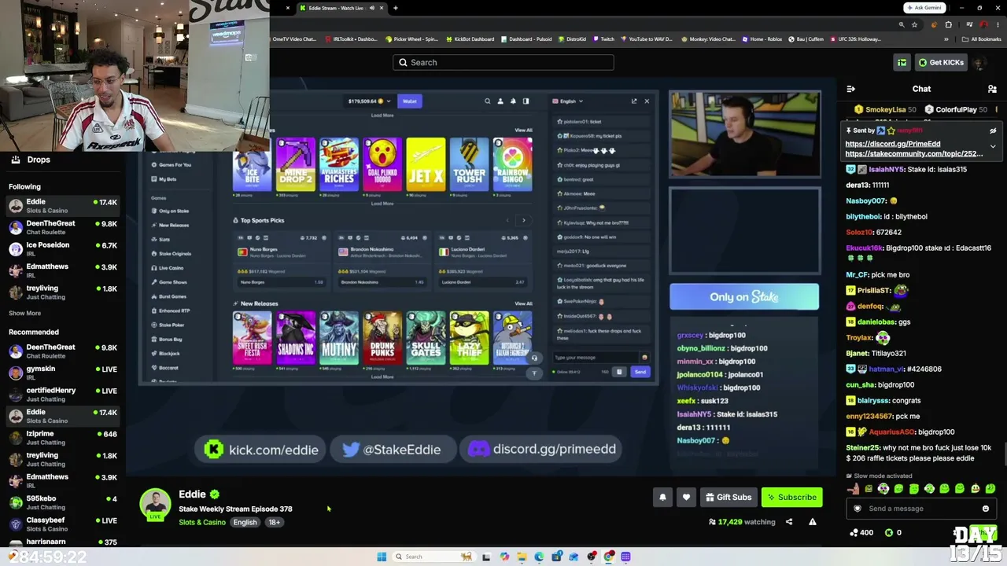
Task: Open treyliving channel in Following list
Action: point(63,292)
